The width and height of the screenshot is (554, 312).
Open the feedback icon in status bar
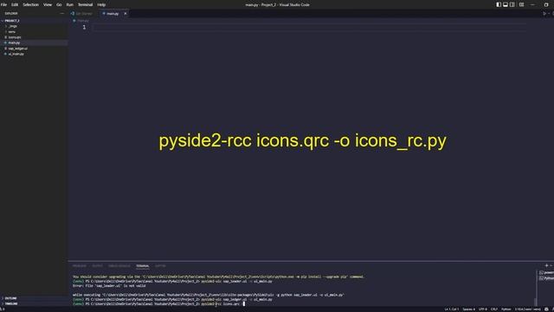click(x=546, y=309)
